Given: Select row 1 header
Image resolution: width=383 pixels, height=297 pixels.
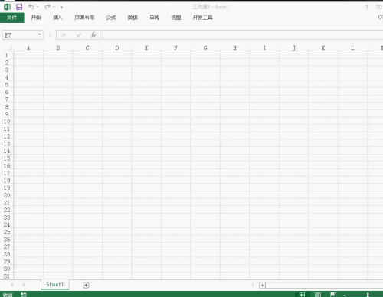Looking at the screenshot, I should tap(7, 55).
